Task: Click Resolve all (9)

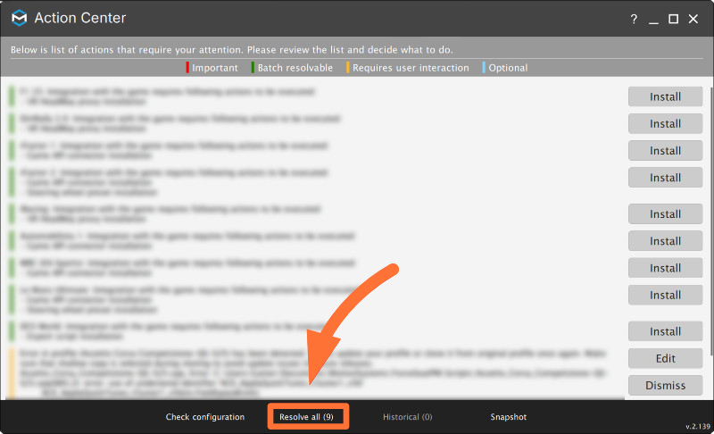Action: point(306,417)
